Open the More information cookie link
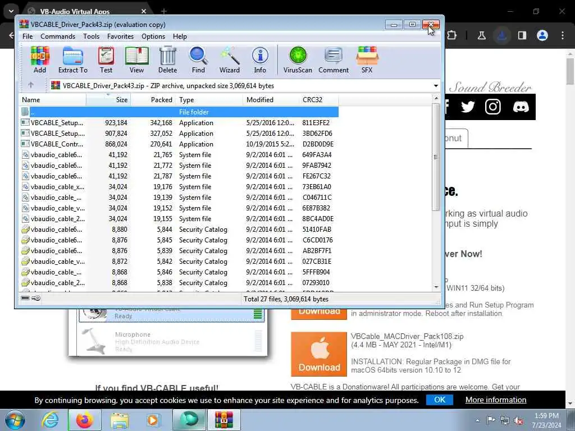 click(x=496, y=400)
